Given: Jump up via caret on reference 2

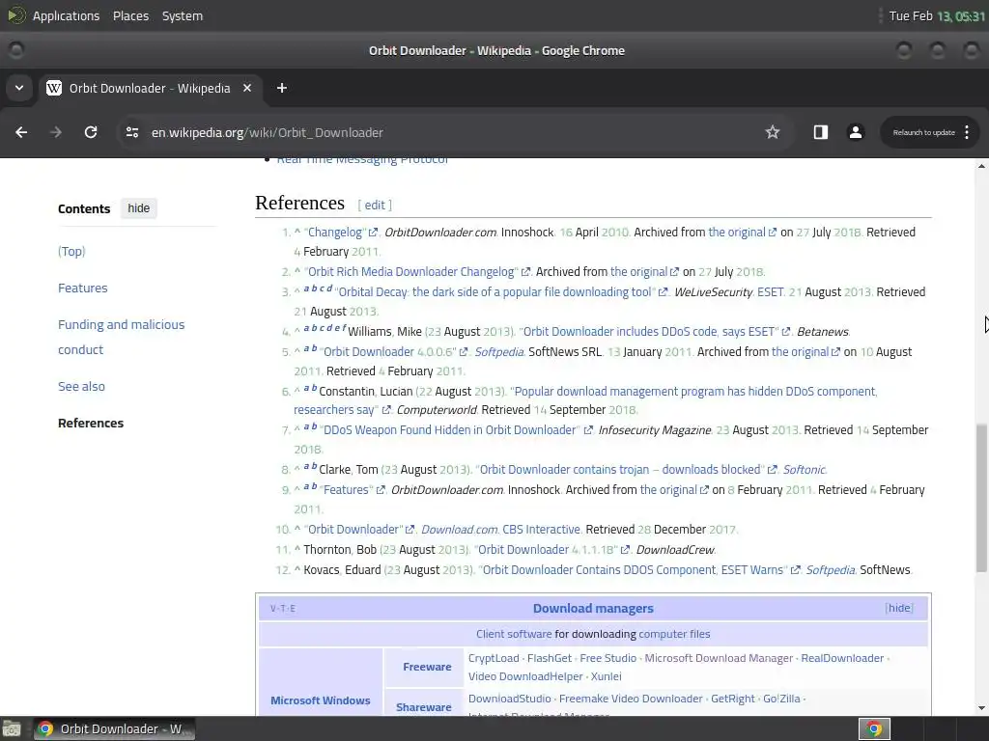Looking at the screenshot, I should [x=297, y=271].
